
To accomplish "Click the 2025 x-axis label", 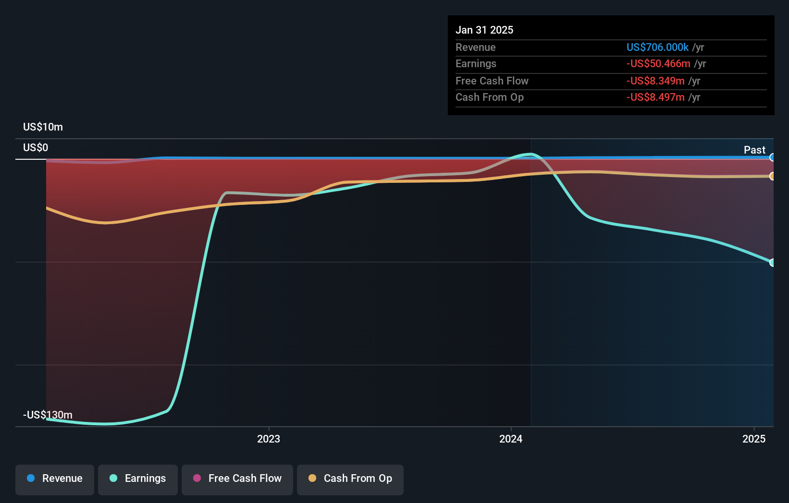I will 754,439.
